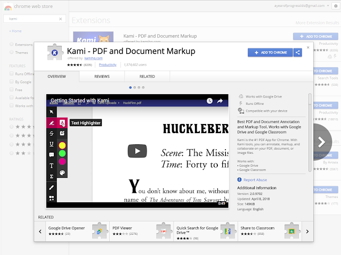Select the drawing pencil tool
This screenshot has width=341, height=255.
click(x=52, y=187)
